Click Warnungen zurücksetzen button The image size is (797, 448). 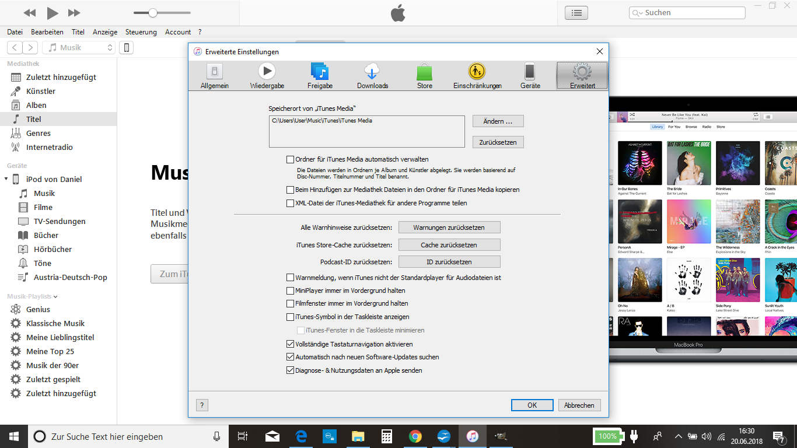(449, 227)
